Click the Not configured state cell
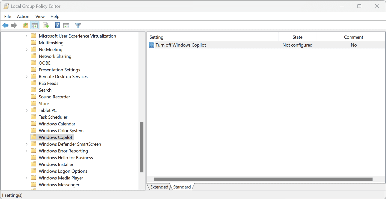The width and height of the screenshot is (386, 199). point(297,45)
